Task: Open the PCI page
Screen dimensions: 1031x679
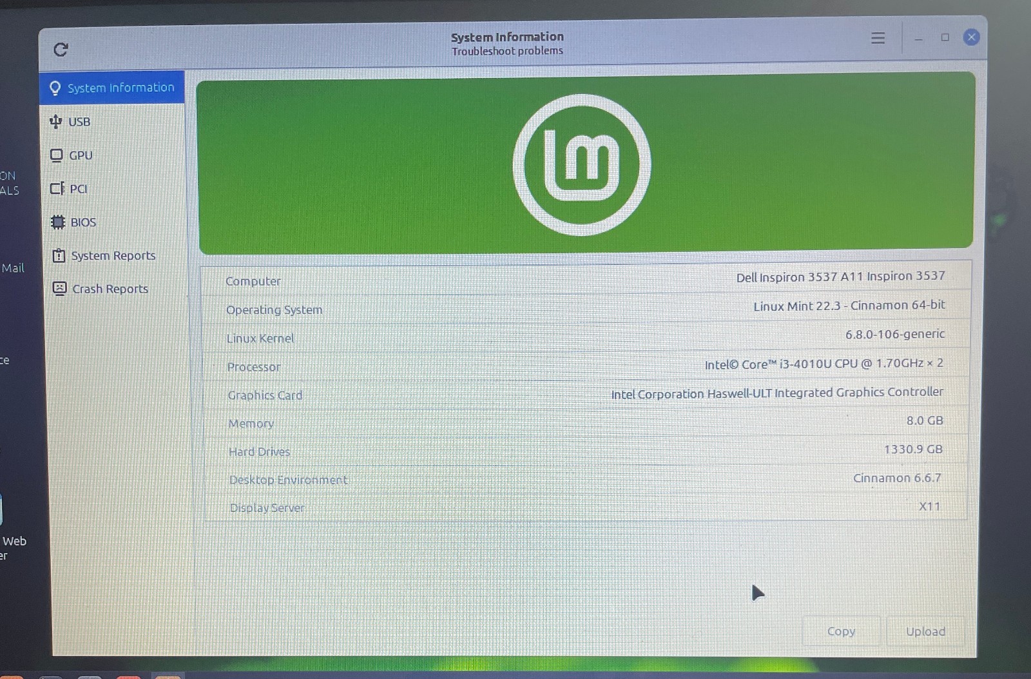Action: coord(114,188)
